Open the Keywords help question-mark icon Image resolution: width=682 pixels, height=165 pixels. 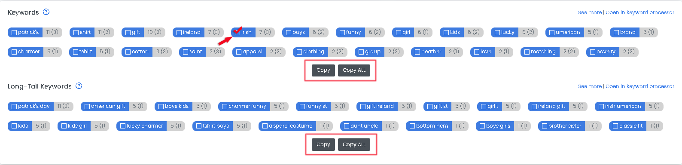(46, 12)
